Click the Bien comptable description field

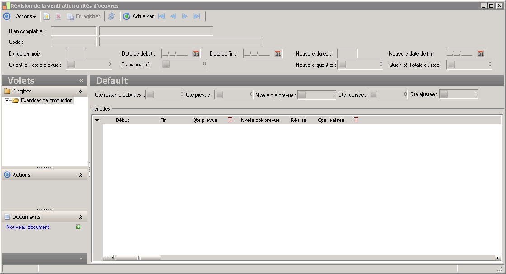coord(156,31)
